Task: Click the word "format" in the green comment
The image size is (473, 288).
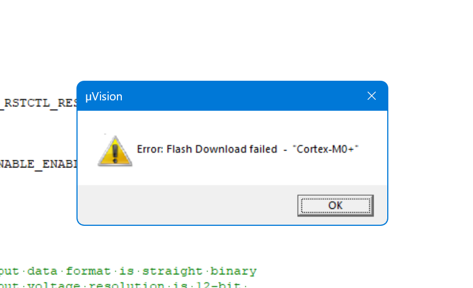Action: pos(88,271)
